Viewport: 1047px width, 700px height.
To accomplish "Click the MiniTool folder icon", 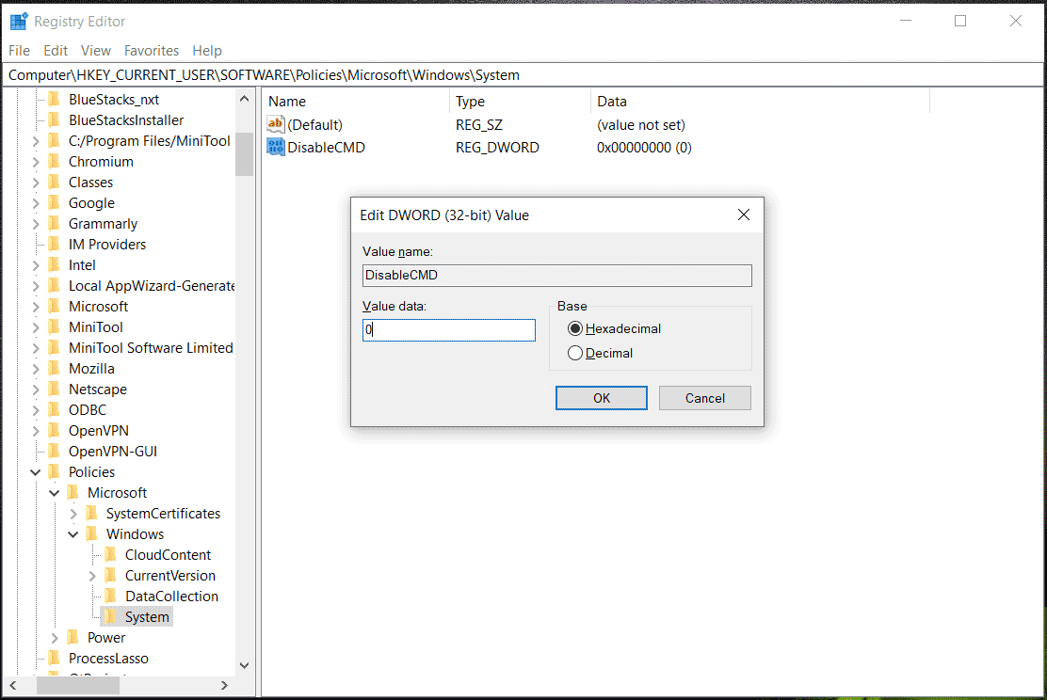I will tap(55, 327).
